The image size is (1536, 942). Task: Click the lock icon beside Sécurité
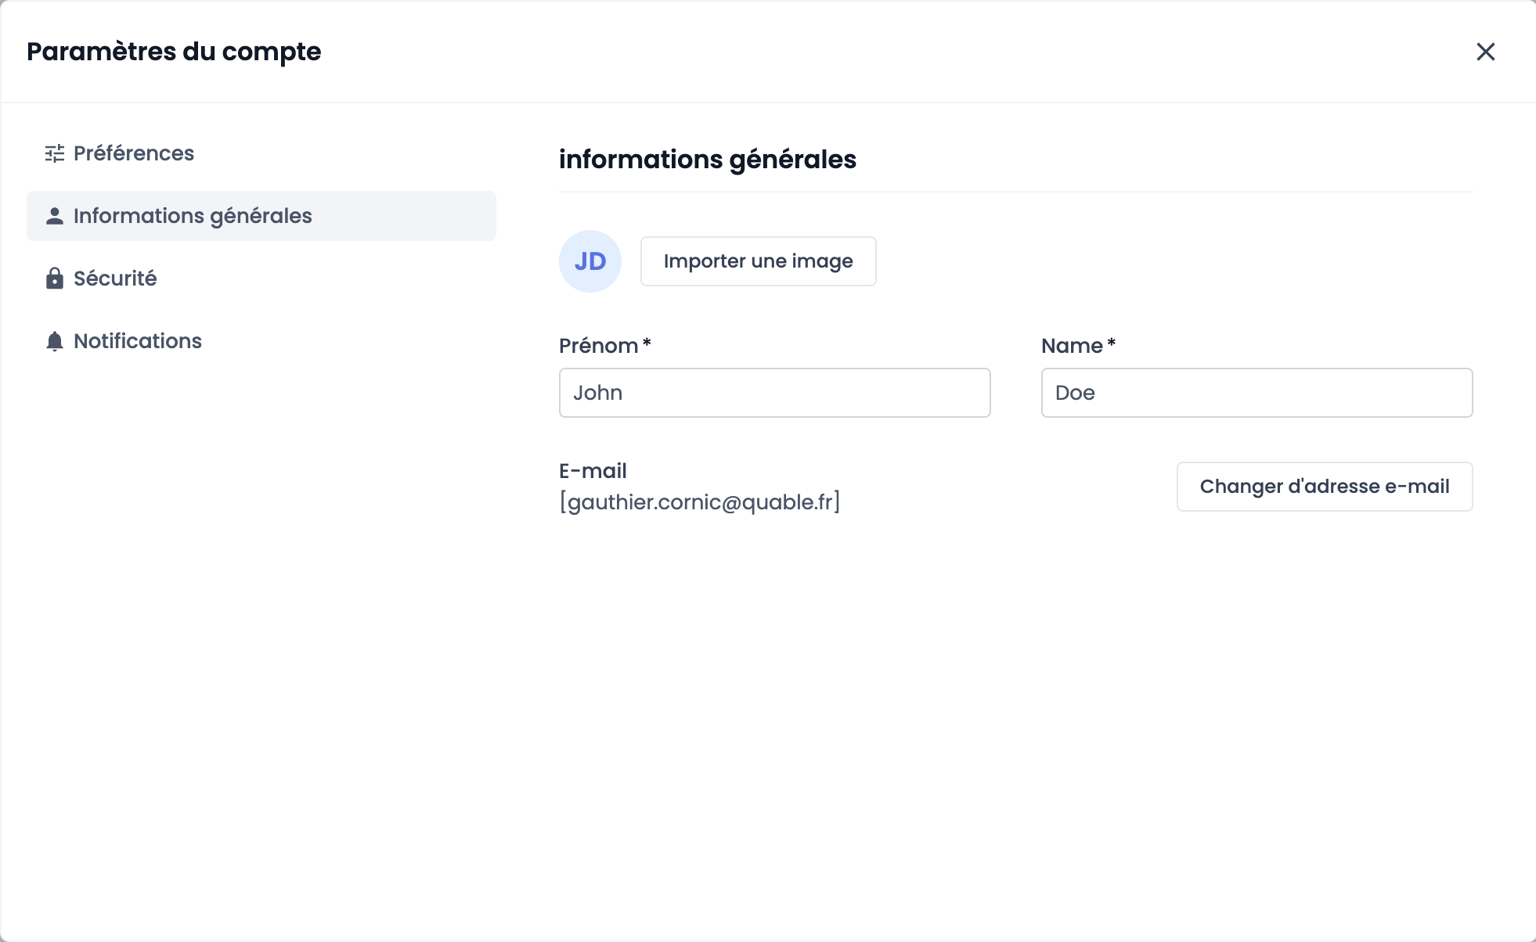[55, 279]
